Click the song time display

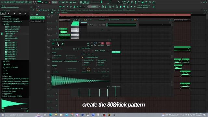[84, 2]
